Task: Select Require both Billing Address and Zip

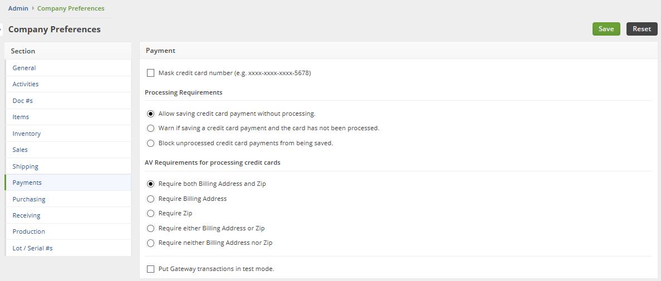Action: [151, 184]
